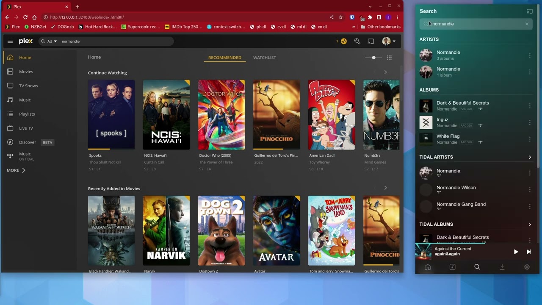Adjust the Plex poster size slider

373,58
